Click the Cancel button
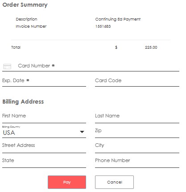The height and width of the screenshot is (192, 186). coord(114,182)
